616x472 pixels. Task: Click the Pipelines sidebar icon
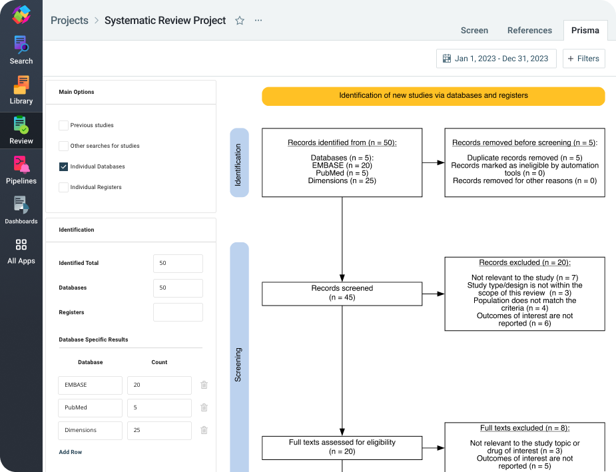point(21,168)
